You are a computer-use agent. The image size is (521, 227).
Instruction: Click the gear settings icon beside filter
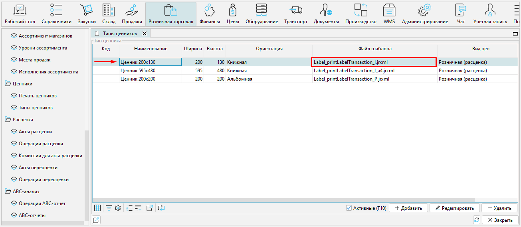[118, 208]
